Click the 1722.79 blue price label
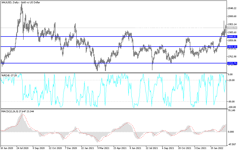Image resolution: width=240 pixels, height=151 pixels. [232, 63]
